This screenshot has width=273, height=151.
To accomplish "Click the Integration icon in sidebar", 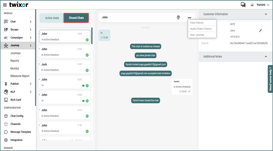I will click(x=6, y=140).
